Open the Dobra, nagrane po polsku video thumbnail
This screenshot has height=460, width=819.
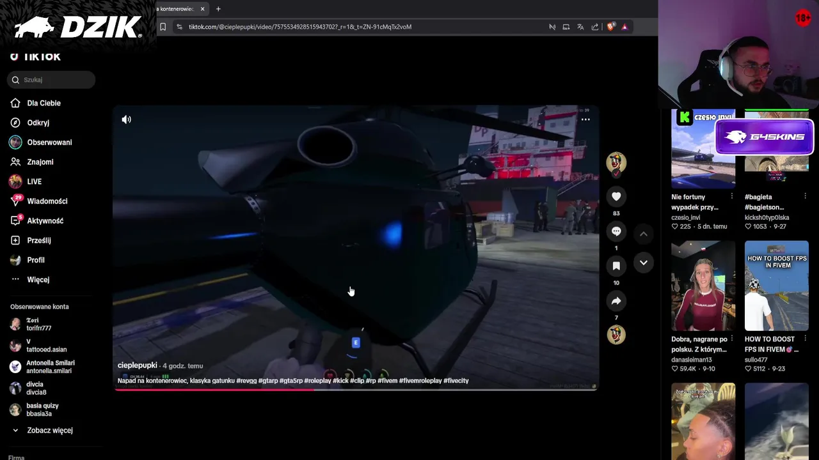point(703,286)
